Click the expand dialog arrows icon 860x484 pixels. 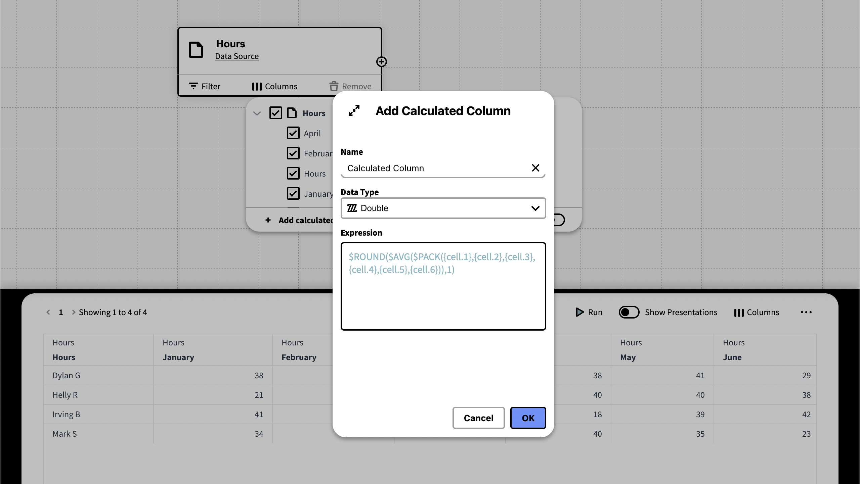354,110
